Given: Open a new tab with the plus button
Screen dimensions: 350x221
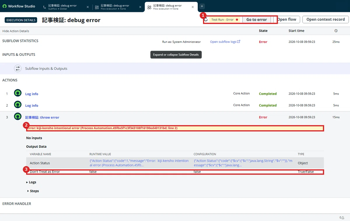Looking at the screenshot, I should click(x=202, y=6).
